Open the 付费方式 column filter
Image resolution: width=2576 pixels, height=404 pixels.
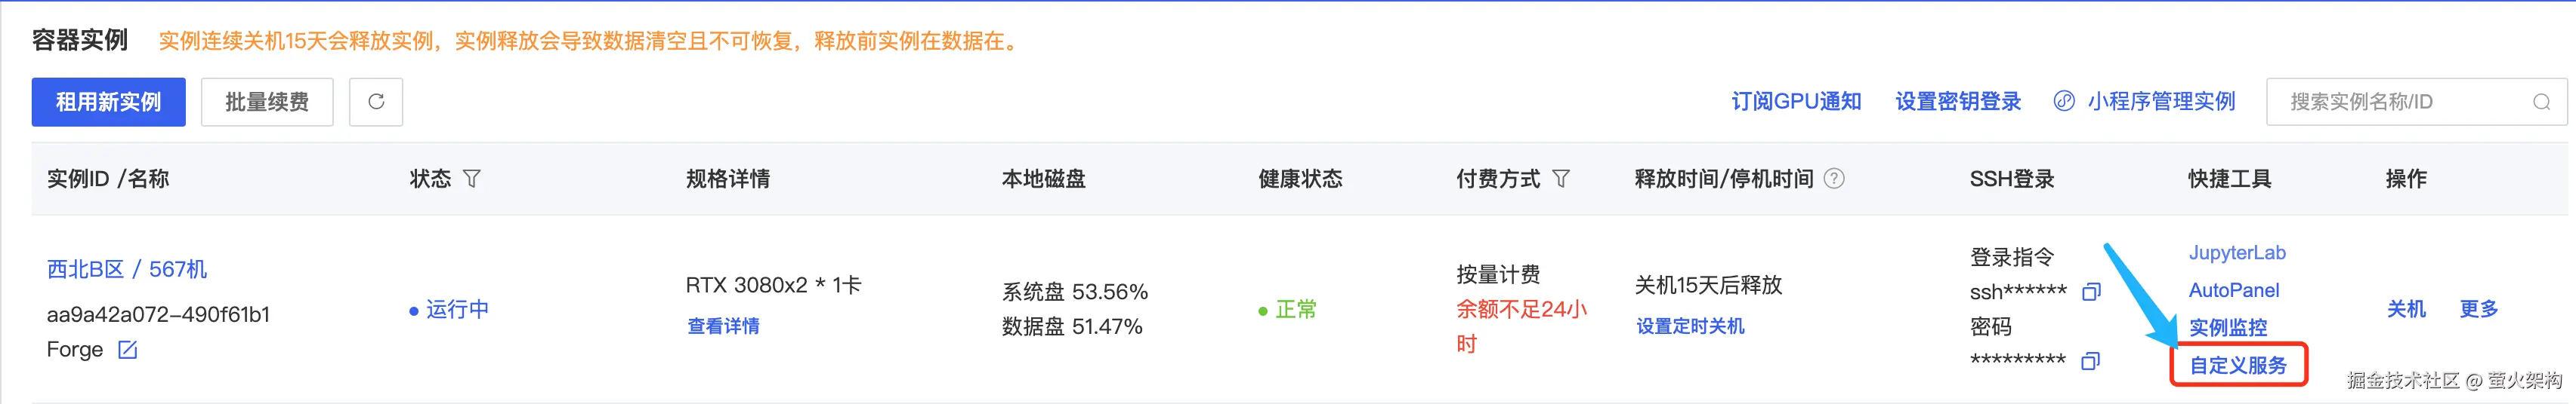click(x=1561, y=179)
